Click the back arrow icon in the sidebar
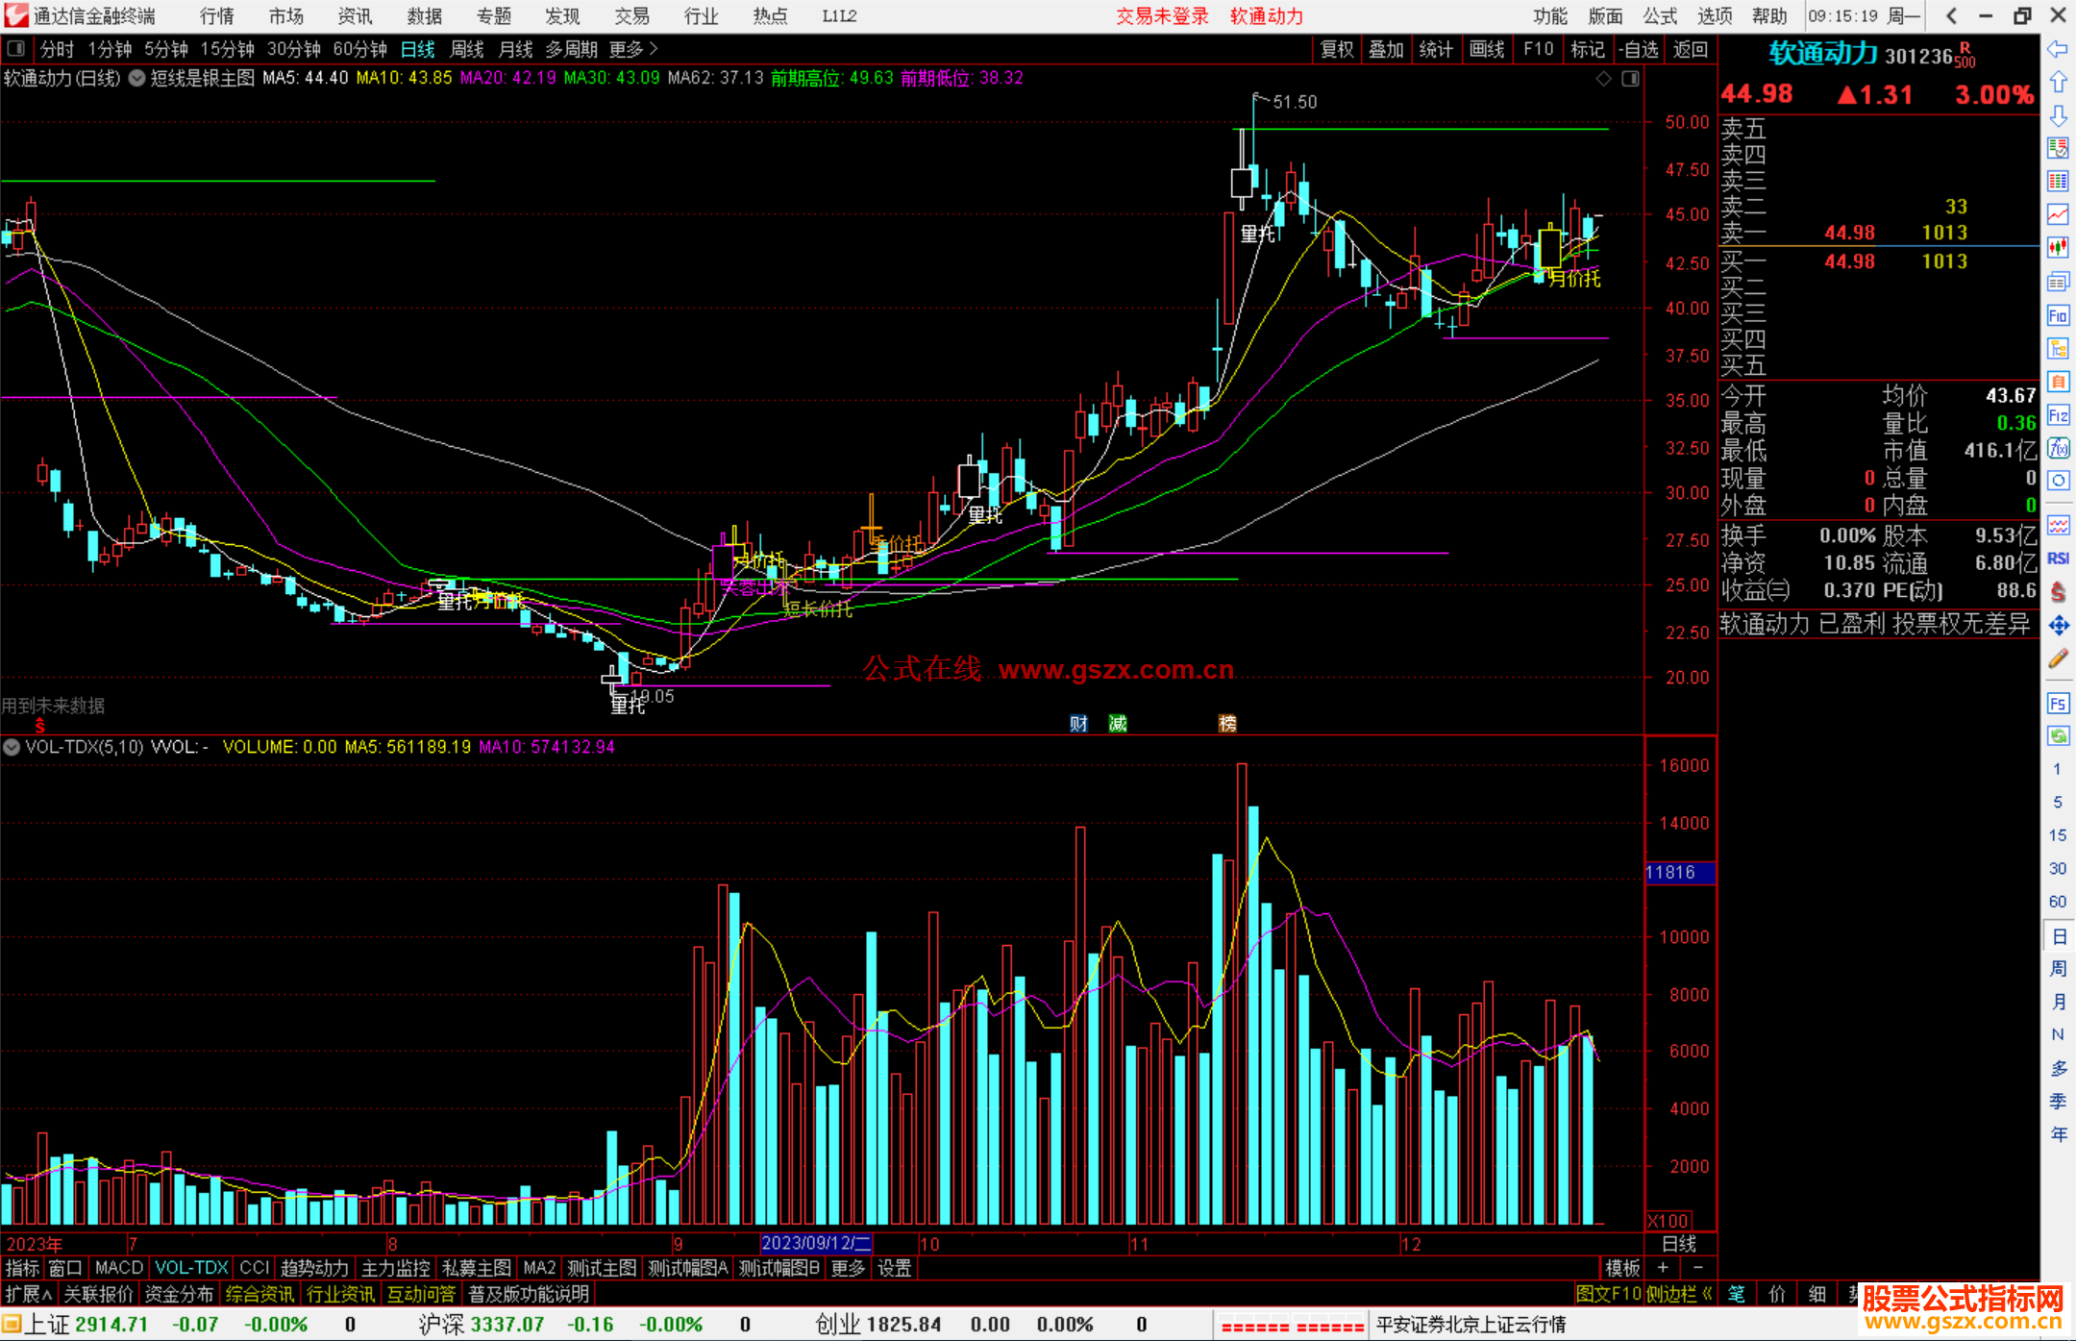Screen dimensions: 2076x1341 pyautogui.click(x=2058, y=49)
